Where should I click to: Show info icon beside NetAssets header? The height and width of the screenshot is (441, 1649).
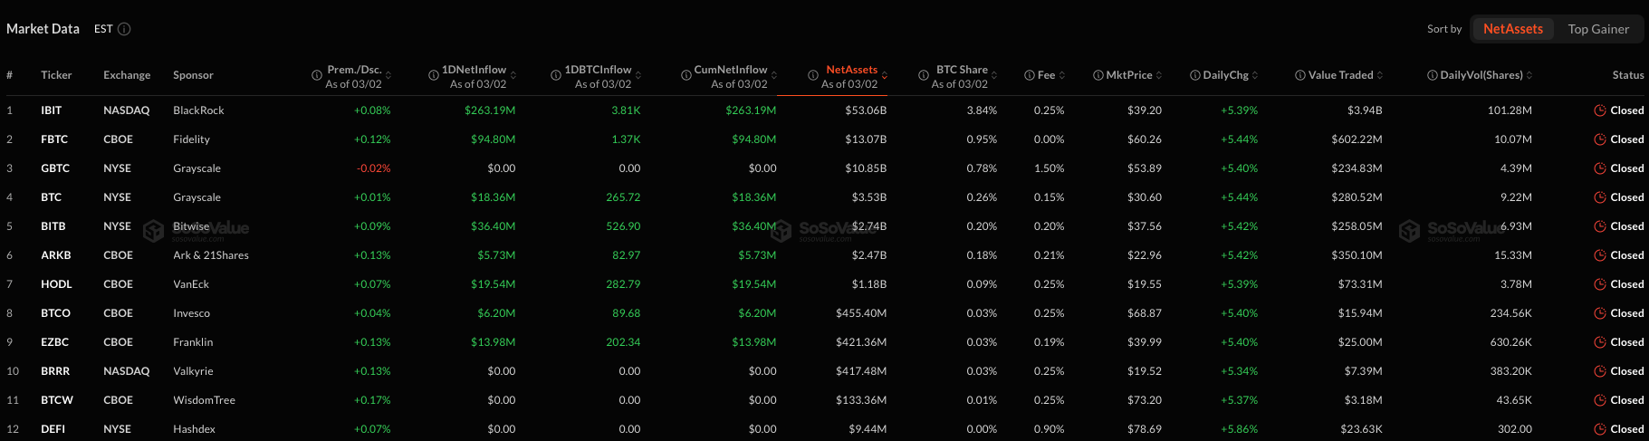(813, 75)
